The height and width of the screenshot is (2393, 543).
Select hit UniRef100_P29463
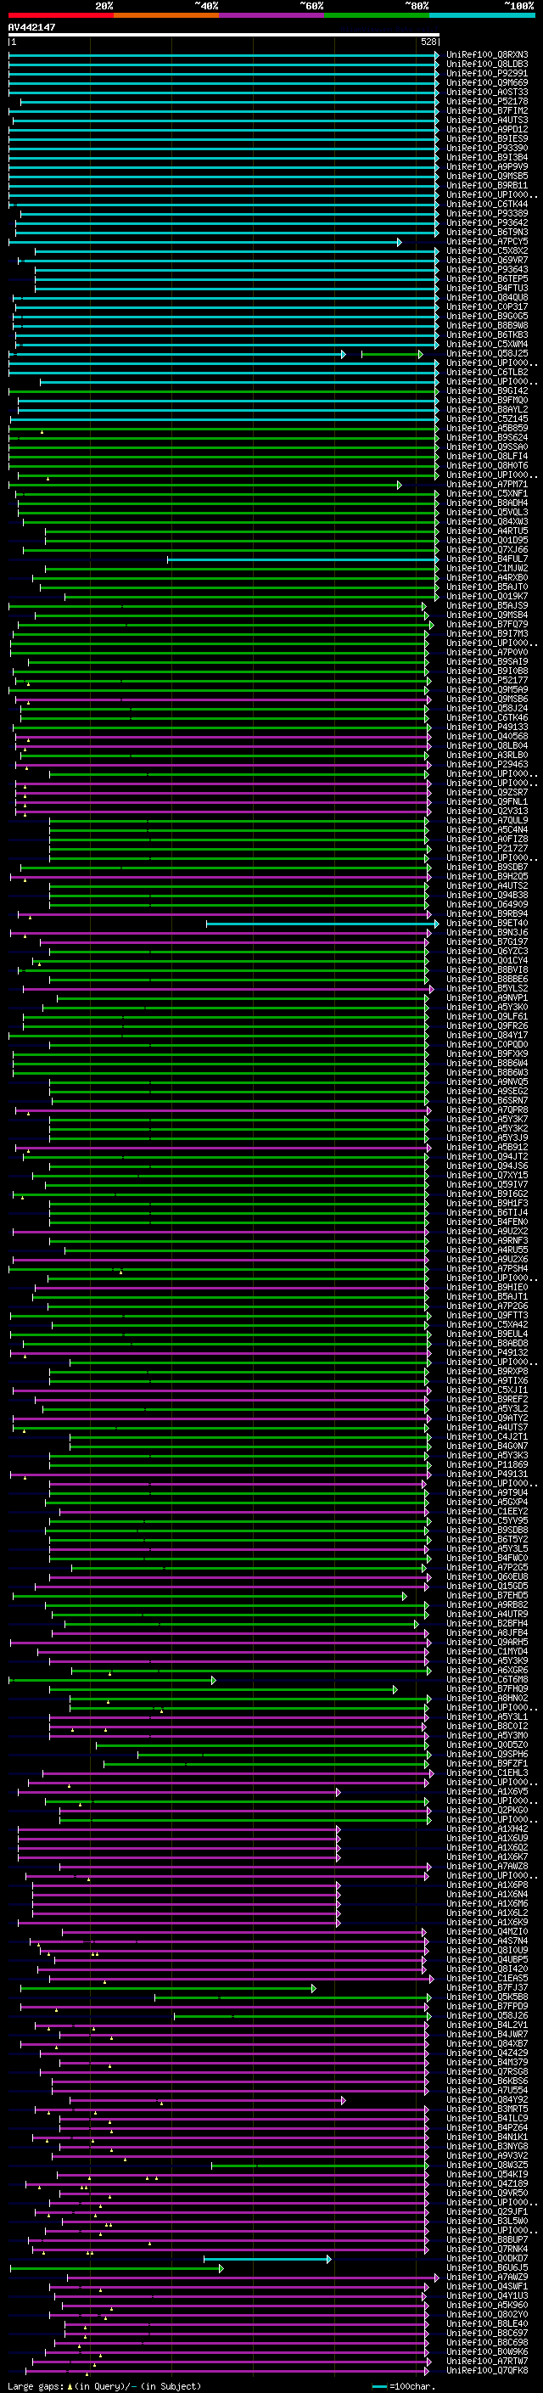[487, 765]
